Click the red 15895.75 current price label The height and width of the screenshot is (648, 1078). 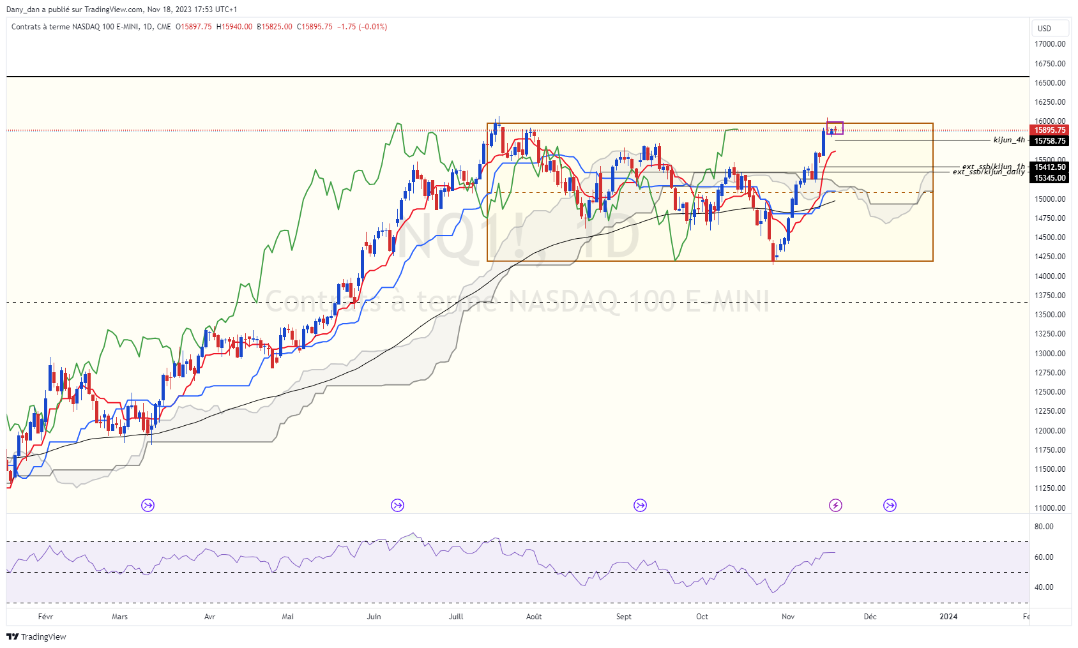coord(1050,130)
